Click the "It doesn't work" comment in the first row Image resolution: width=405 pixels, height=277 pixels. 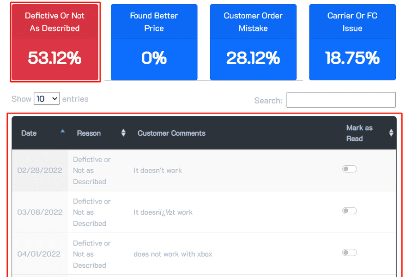[157, 171]
